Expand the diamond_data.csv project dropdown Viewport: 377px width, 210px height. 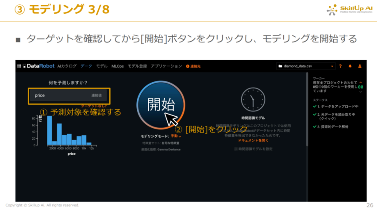tap(332, 66)
